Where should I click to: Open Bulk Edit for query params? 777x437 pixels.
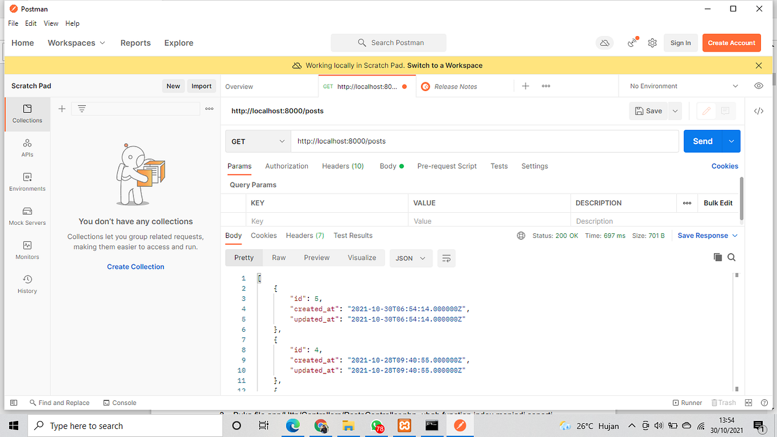point(718,202)
